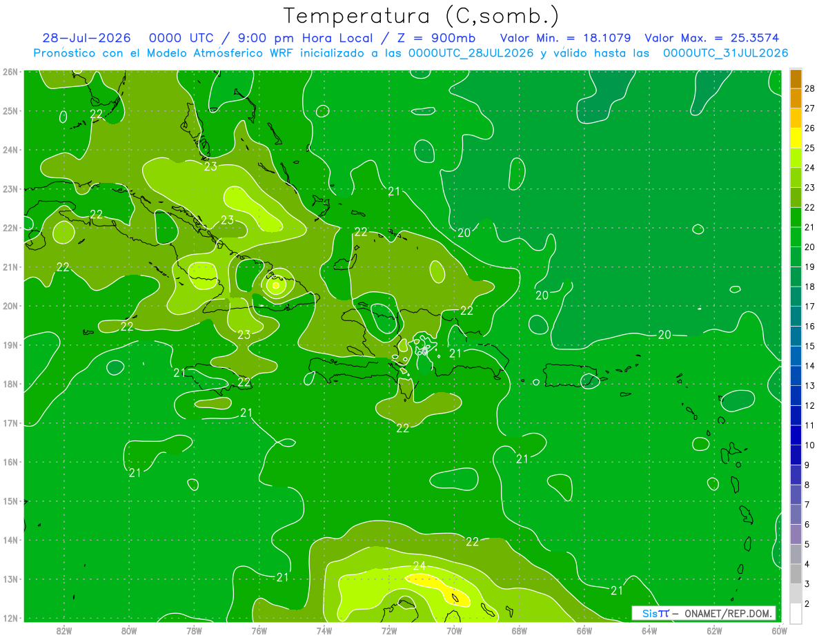Click the '70W' longitude label

point(454,630)
